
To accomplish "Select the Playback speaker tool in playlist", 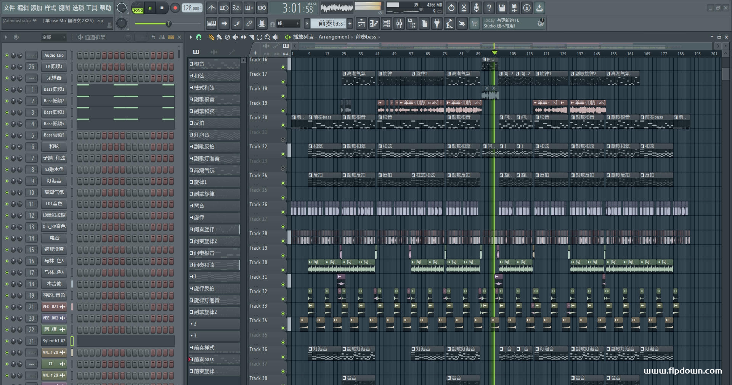I will (x=275, y=37).
